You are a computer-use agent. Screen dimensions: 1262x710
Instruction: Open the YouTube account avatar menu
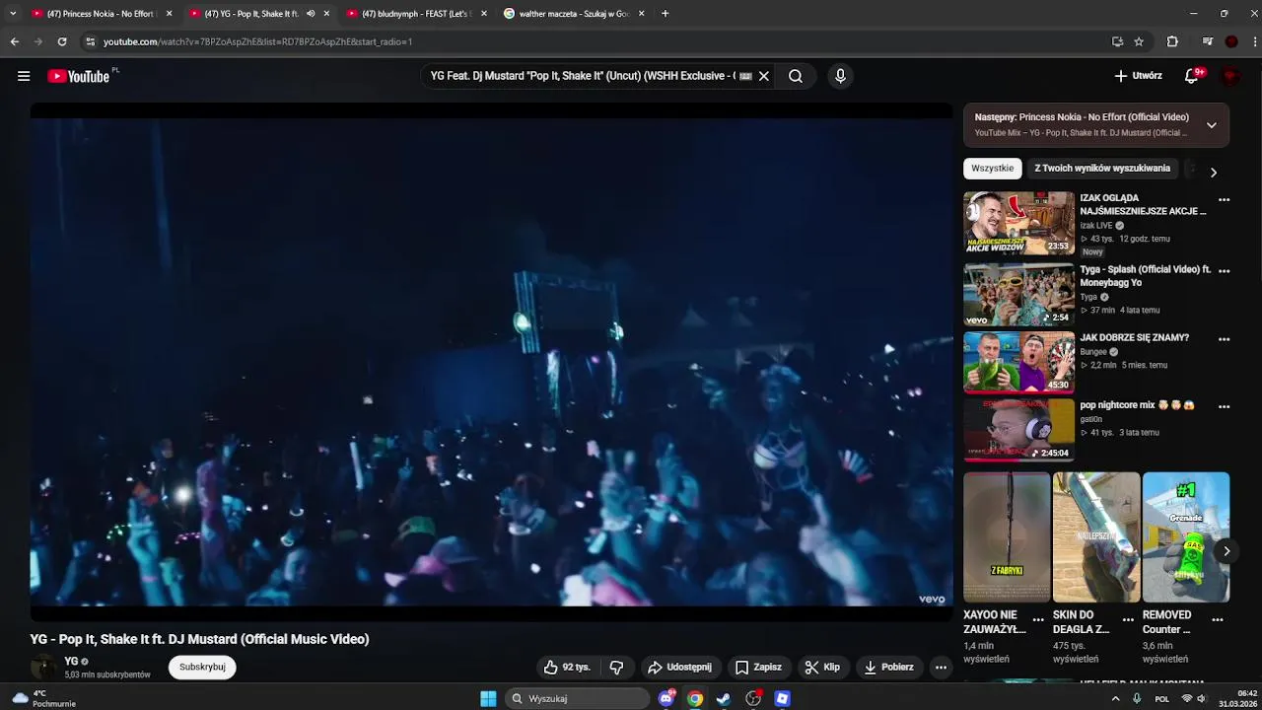(1229, 76)
